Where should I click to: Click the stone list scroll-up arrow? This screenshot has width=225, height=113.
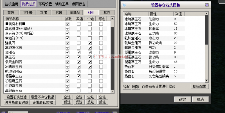pyautogui.click(x=206, y=14)
